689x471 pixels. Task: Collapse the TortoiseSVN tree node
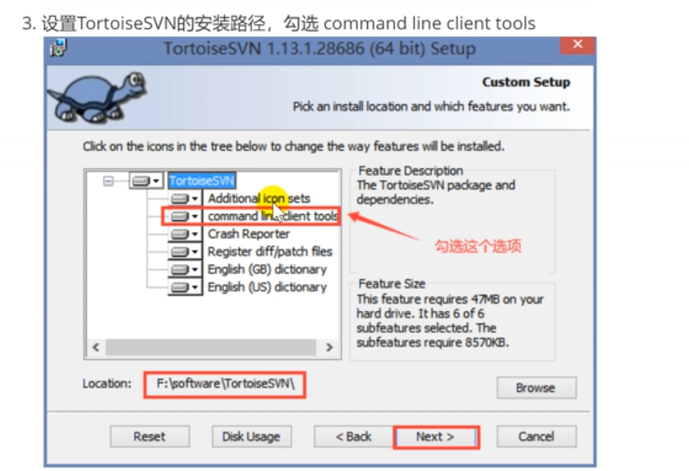tap(108, 181)
